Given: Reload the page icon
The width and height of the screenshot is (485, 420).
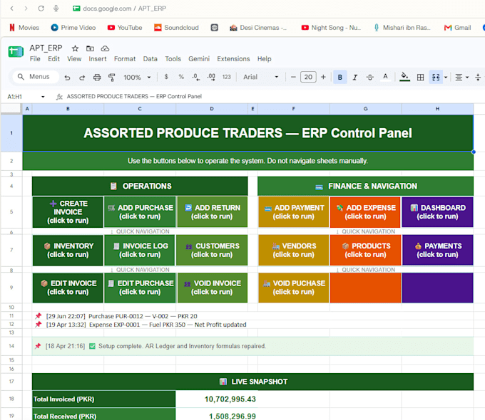Looking at the screenshot, I should (41, 9).
